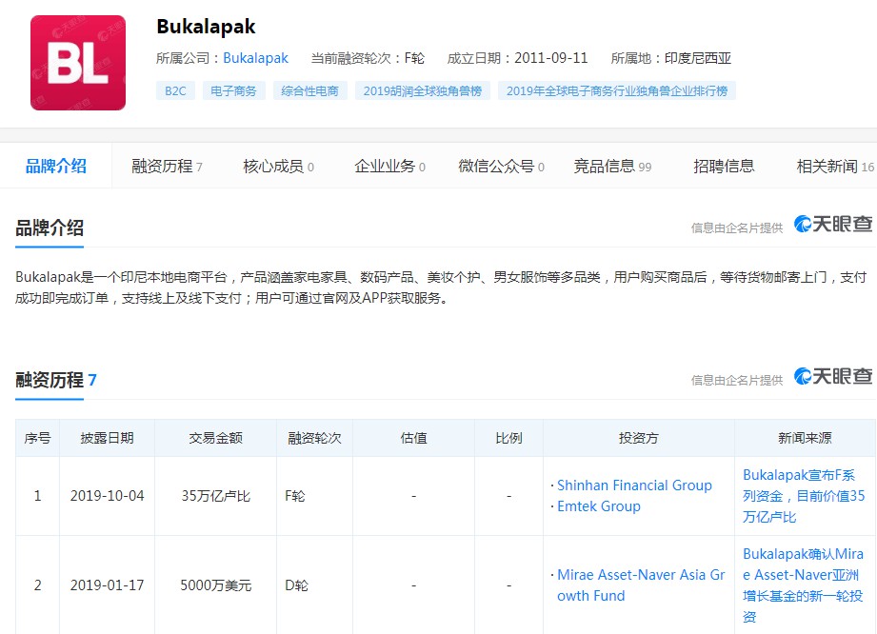Switch to the 企业业务 tab
The image size is (877, 634).
pos(389,166)
